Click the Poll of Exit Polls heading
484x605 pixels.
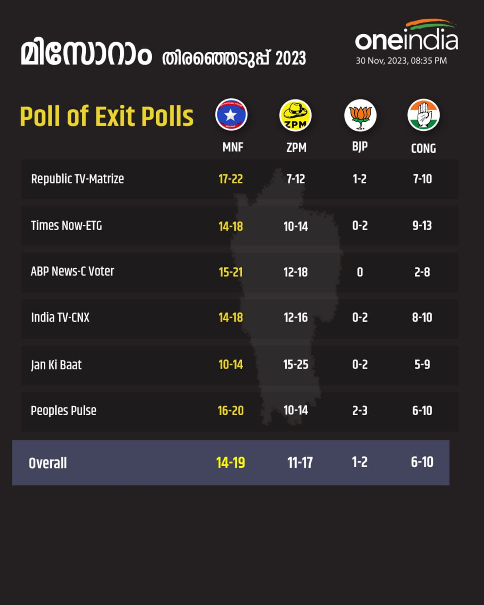point(107,116)
